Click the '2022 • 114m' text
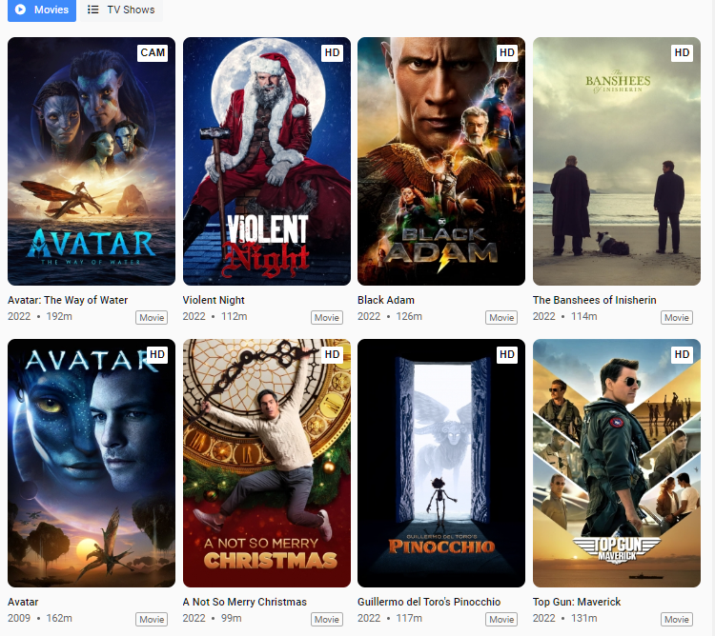 564,316
